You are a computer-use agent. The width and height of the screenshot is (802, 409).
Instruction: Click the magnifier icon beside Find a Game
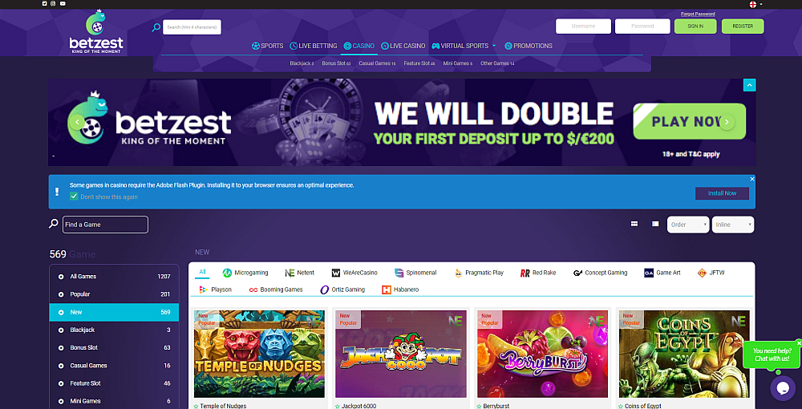[x=53, y=224]
